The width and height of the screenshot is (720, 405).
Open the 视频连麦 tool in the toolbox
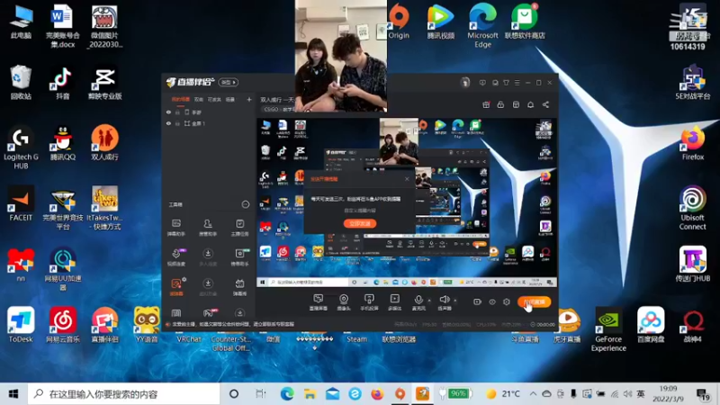pyautogui.click(x=175, y=257)
